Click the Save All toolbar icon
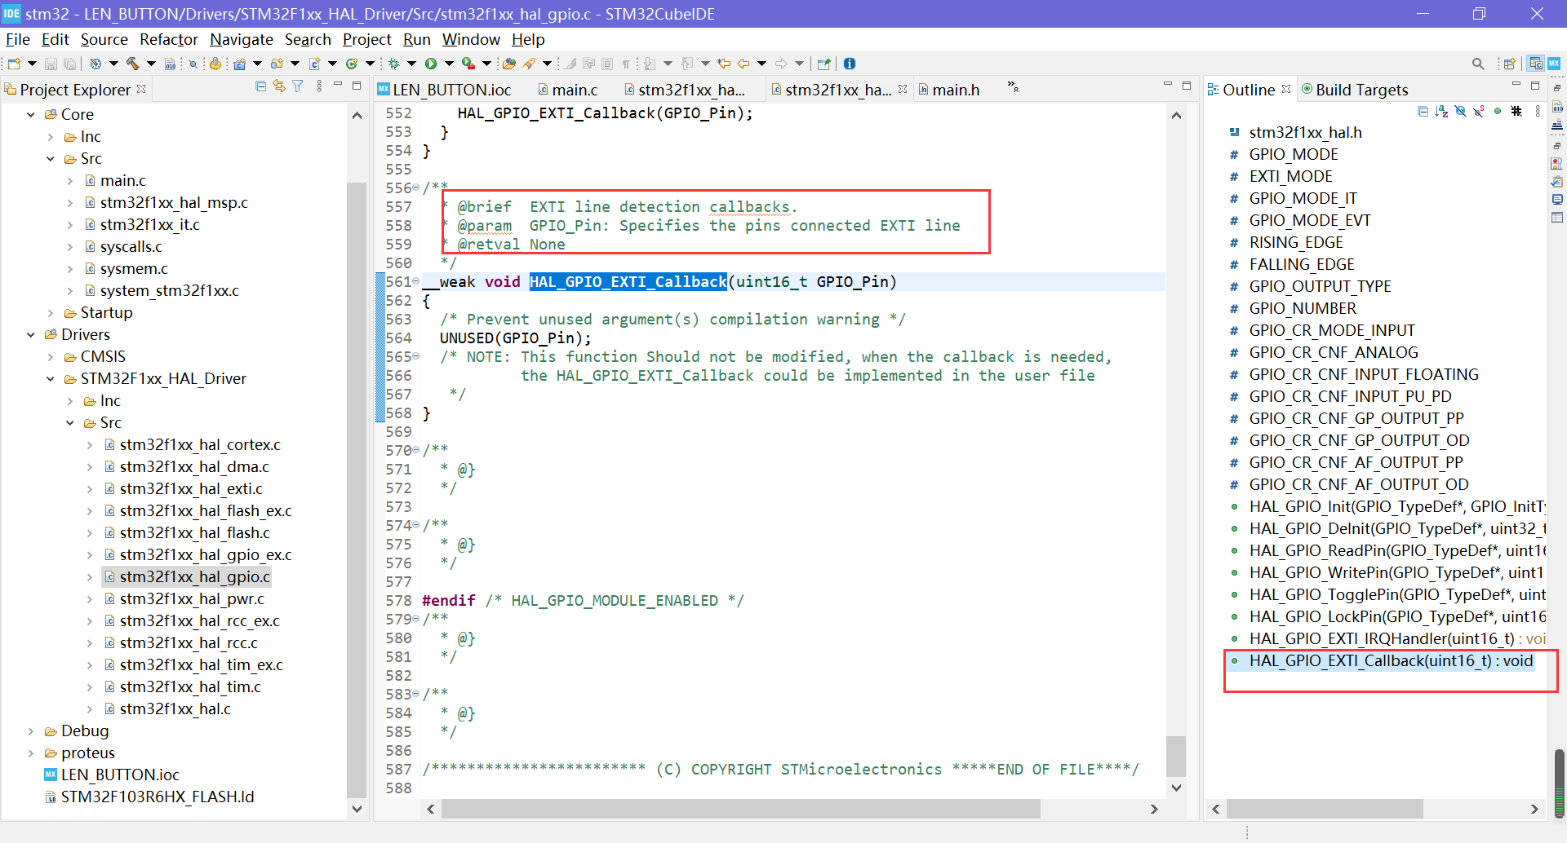The image size is (1567, 843). (69, 64)
